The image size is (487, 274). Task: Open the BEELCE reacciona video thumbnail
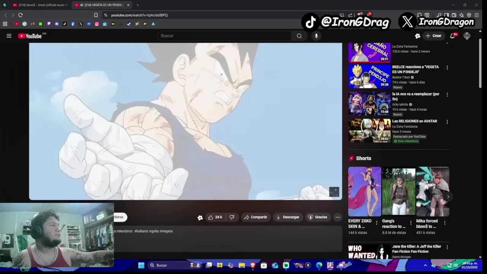(x=369, y=76)
